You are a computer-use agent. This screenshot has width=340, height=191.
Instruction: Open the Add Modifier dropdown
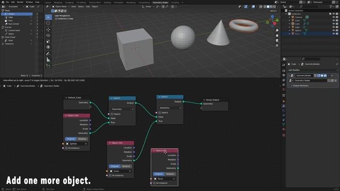coord(312,70)
